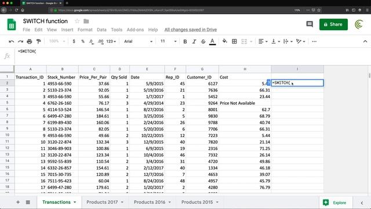Click the Redo icon
This screenshot has width=371, height=209.
click(x=20, y=41)
